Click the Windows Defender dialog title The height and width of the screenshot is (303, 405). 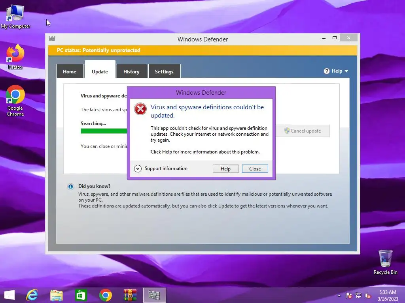[x=201, y=92]
